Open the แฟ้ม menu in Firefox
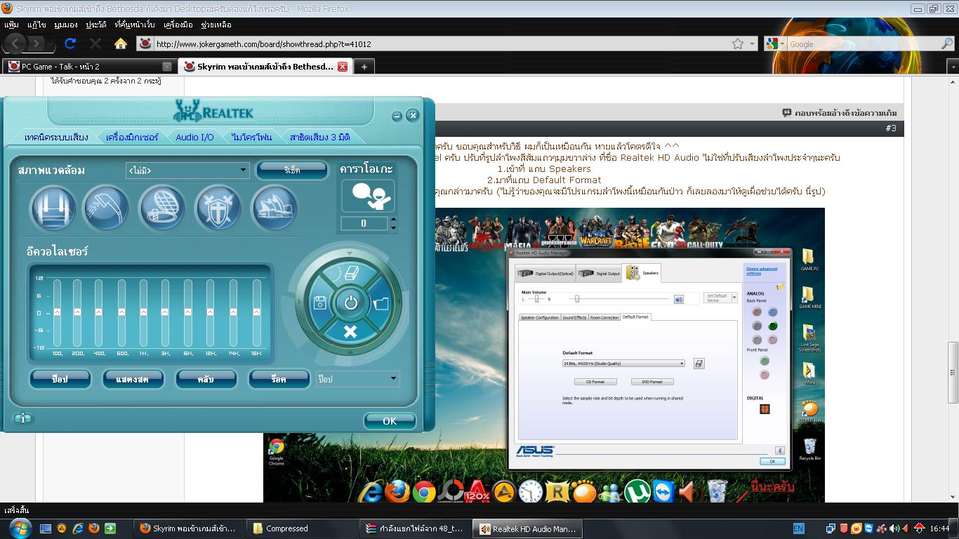 [11, 25]
